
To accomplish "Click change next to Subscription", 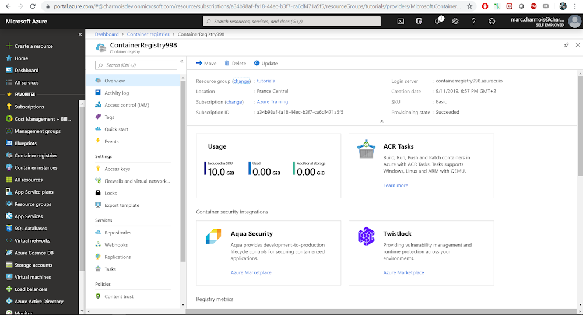I will click(x=234, y=102).
